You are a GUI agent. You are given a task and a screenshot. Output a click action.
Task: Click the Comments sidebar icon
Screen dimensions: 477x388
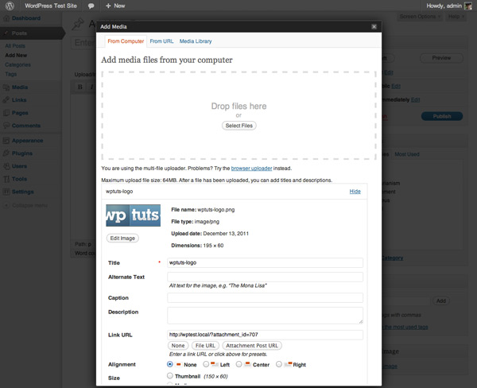tap(6, 126)
